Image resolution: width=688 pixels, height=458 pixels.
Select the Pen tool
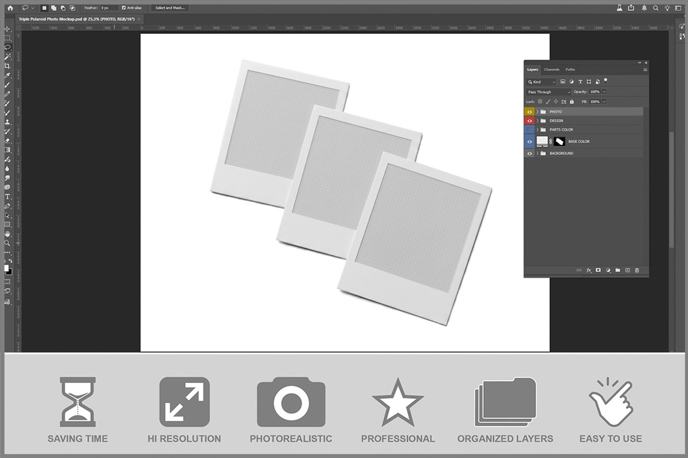pyautogui.click(x=7, y=206)
